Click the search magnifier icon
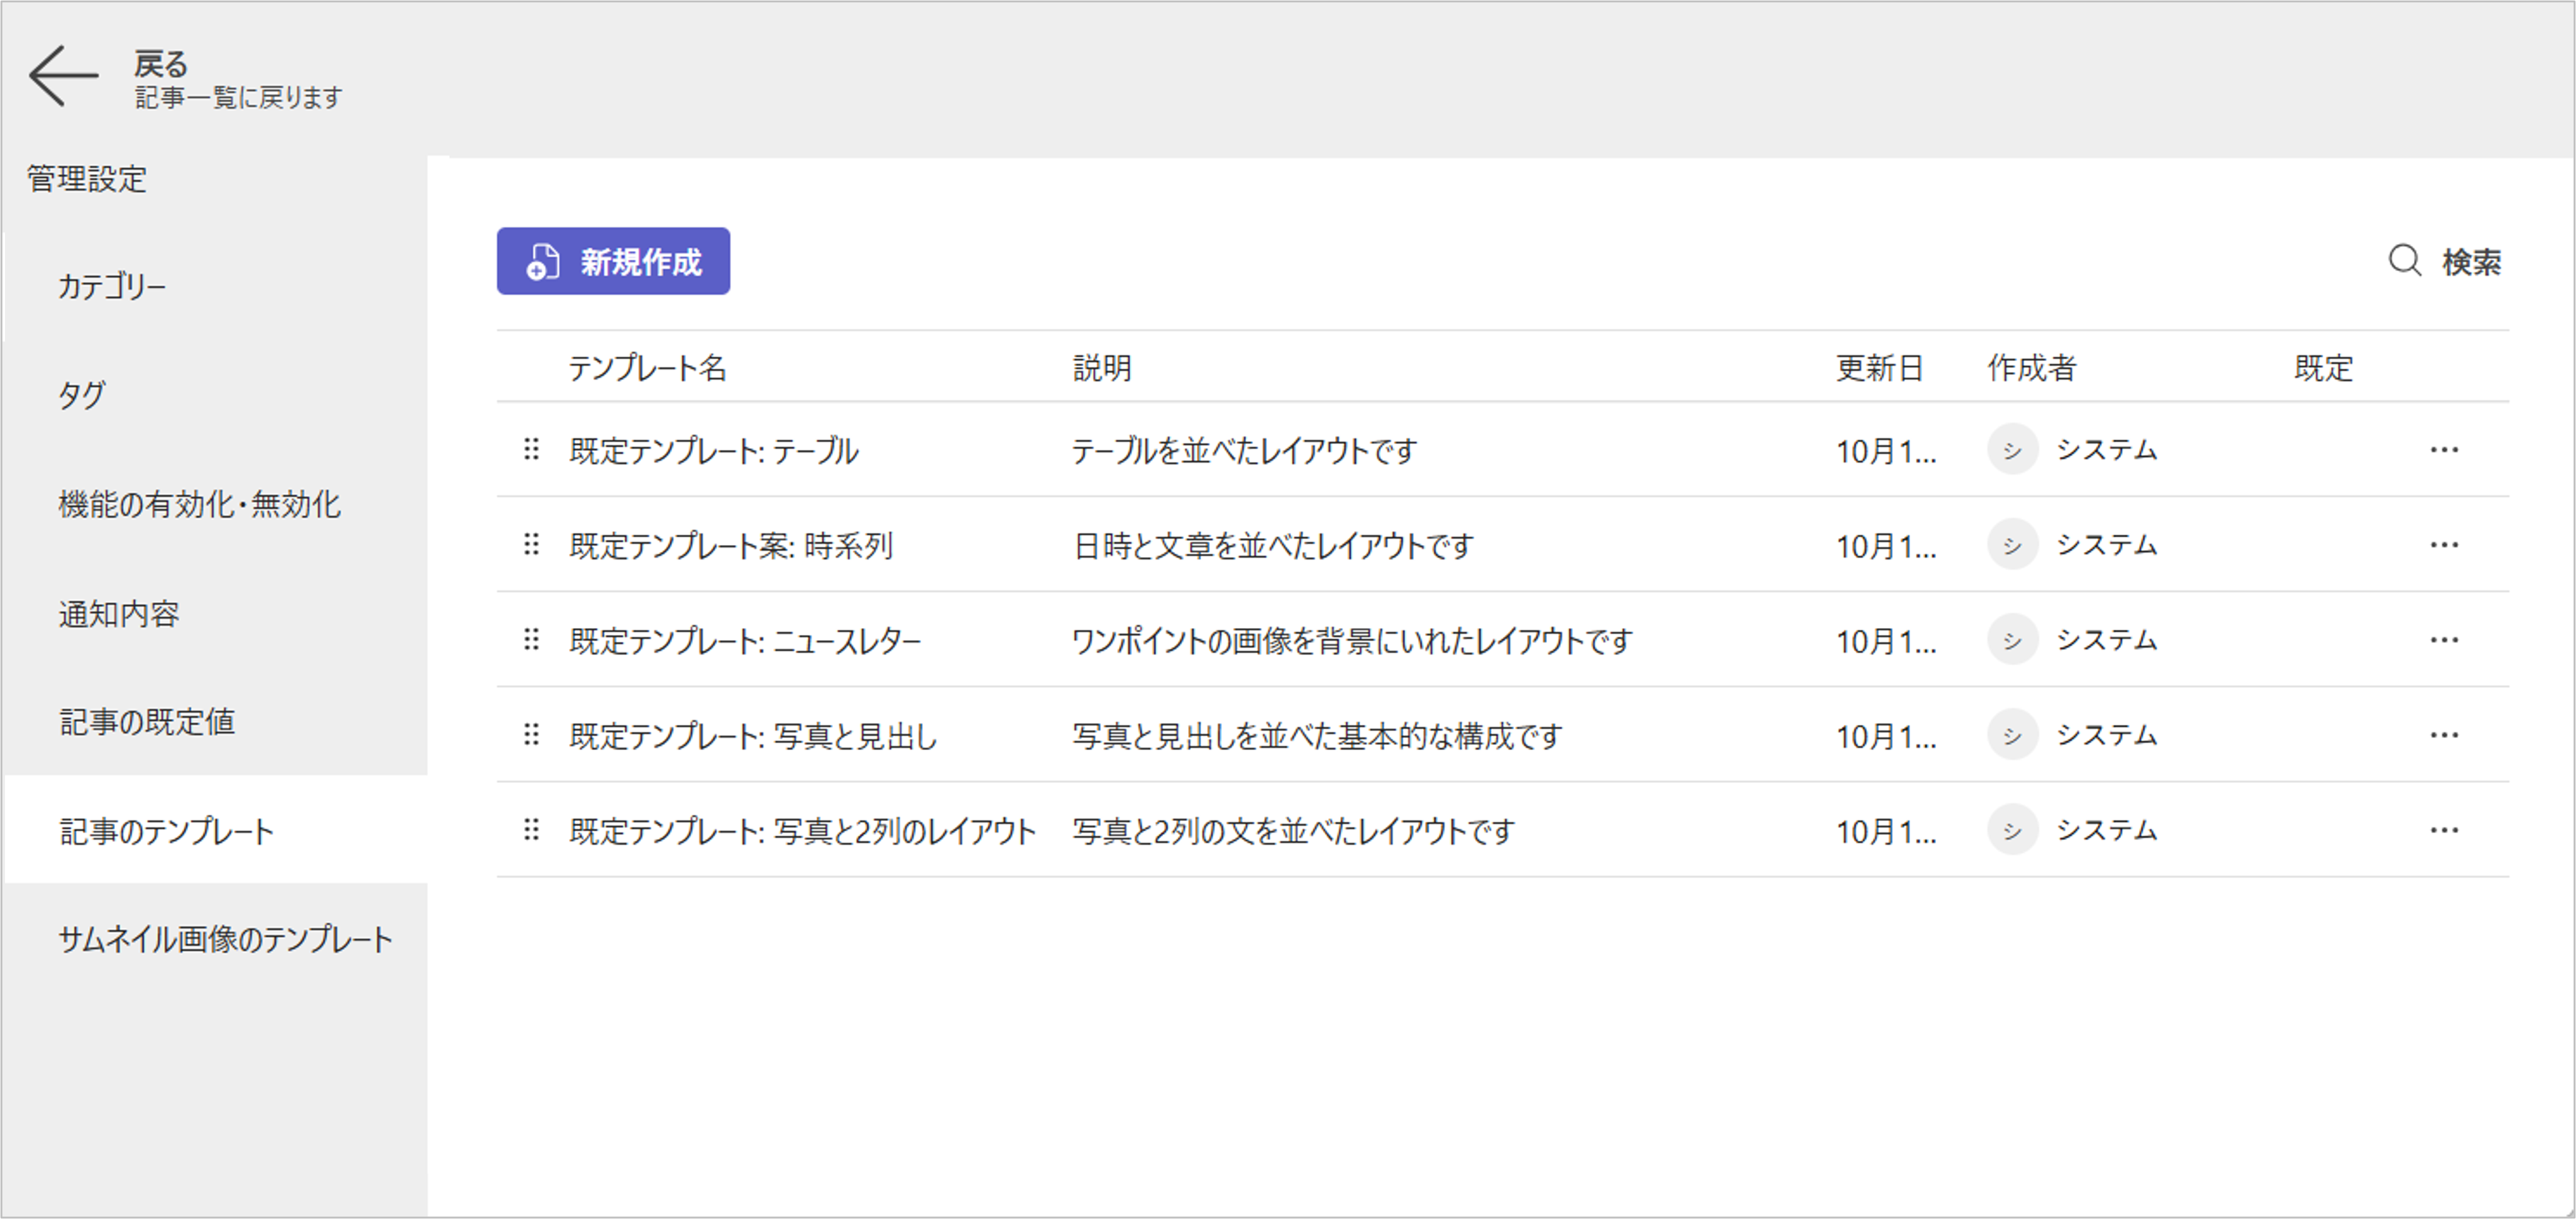Screen dimensions: 2576x1219 click(2404, 261)
